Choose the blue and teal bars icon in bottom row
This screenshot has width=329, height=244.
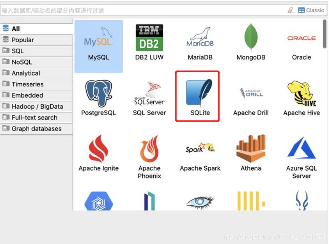pyautogui.click(x=149, y=201)
